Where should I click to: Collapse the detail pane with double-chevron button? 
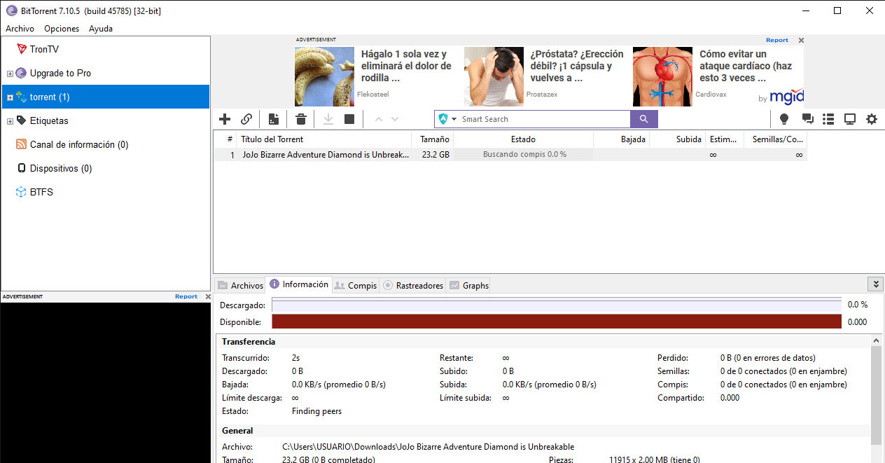(x=875, y=284)
